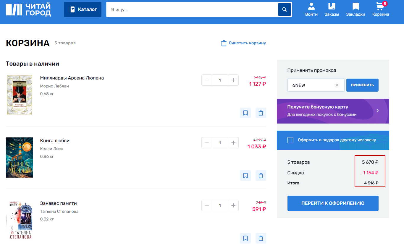Click the weight 0.68 кг
This screenshot has height=245, width=404.
47,94
